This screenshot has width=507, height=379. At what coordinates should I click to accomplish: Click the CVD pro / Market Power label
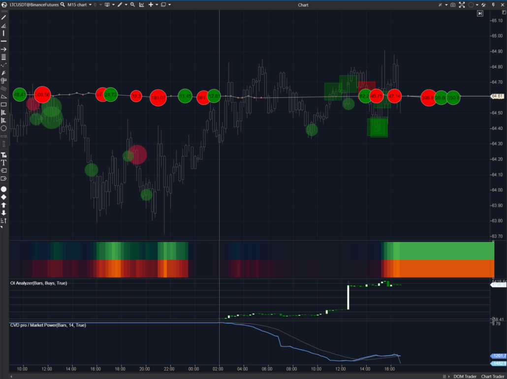(47, 325)
